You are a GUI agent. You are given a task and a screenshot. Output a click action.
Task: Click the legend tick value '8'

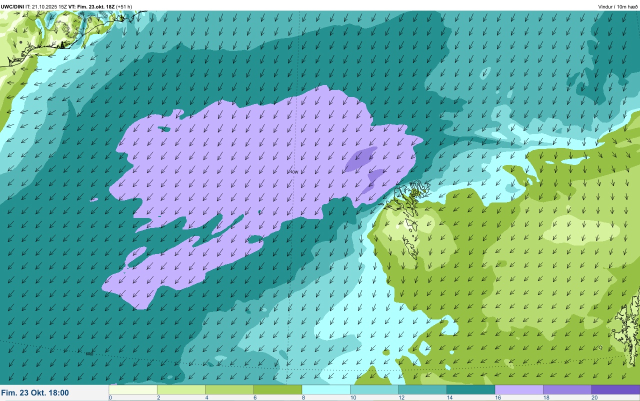(x=303, y=398)
